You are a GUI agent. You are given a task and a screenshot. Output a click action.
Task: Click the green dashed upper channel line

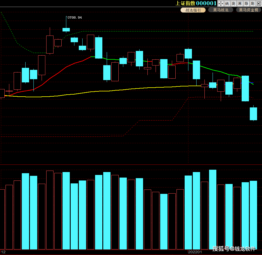point(167,31)
